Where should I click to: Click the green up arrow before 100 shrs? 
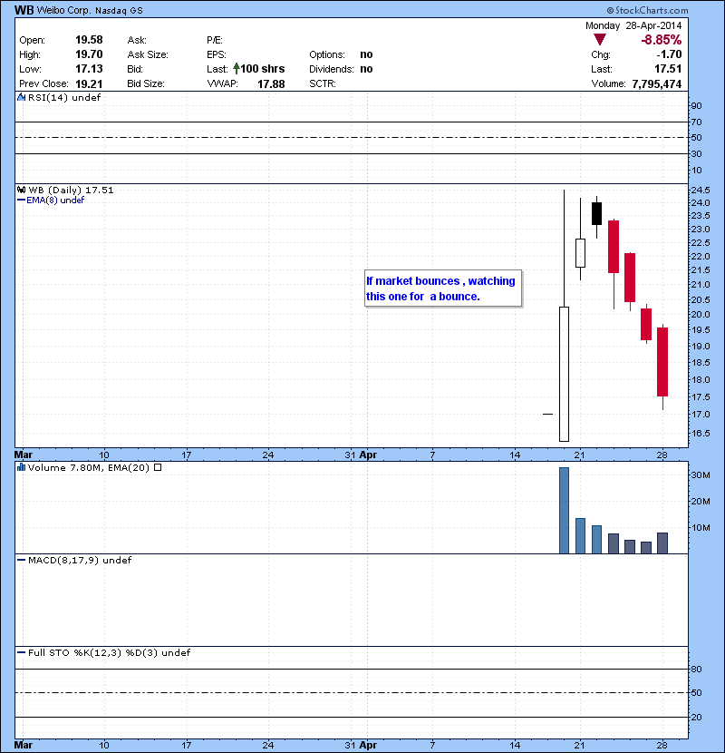click(x=236, y=69)
